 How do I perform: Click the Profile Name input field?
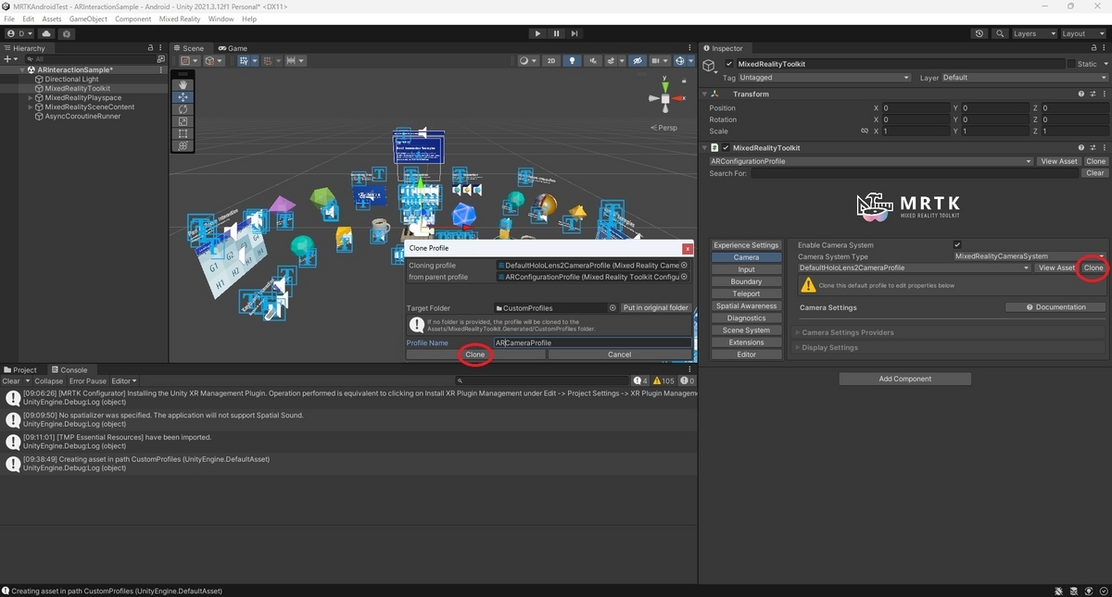[592, 342]
